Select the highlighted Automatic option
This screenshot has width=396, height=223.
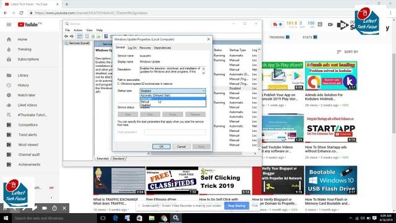tap(173, 98)
